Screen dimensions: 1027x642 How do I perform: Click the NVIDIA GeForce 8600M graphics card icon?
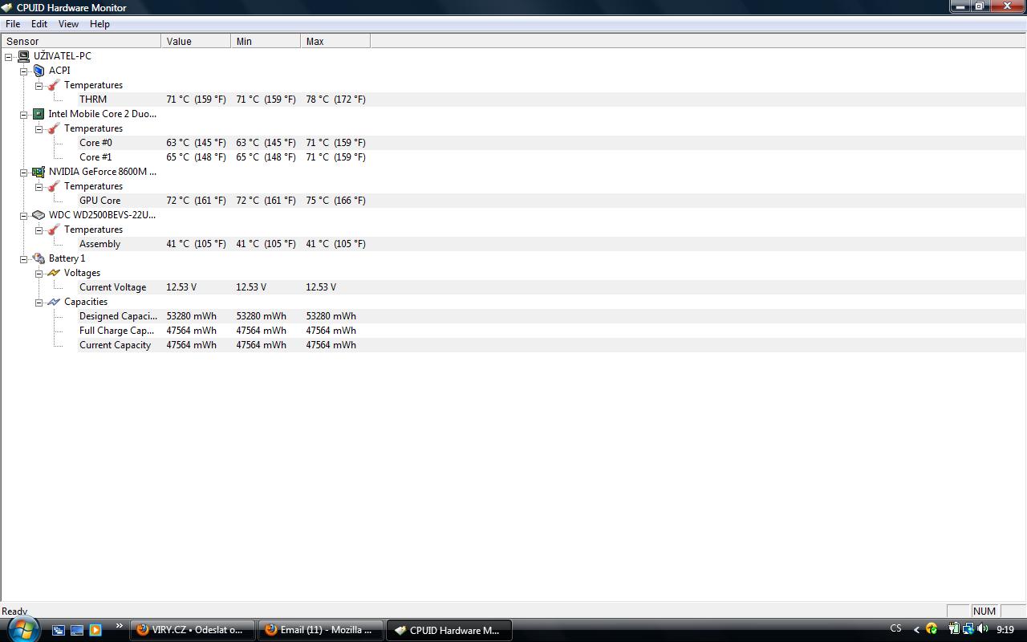tap(39, 172)
